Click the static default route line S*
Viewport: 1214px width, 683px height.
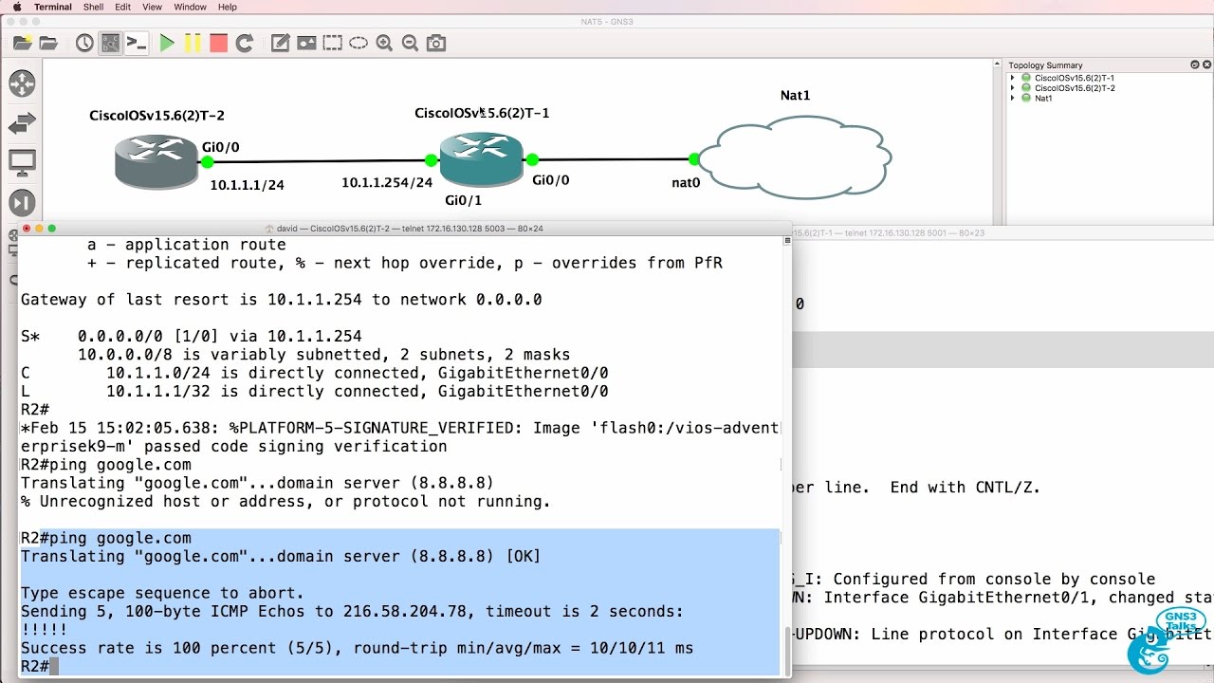point(192,337)
